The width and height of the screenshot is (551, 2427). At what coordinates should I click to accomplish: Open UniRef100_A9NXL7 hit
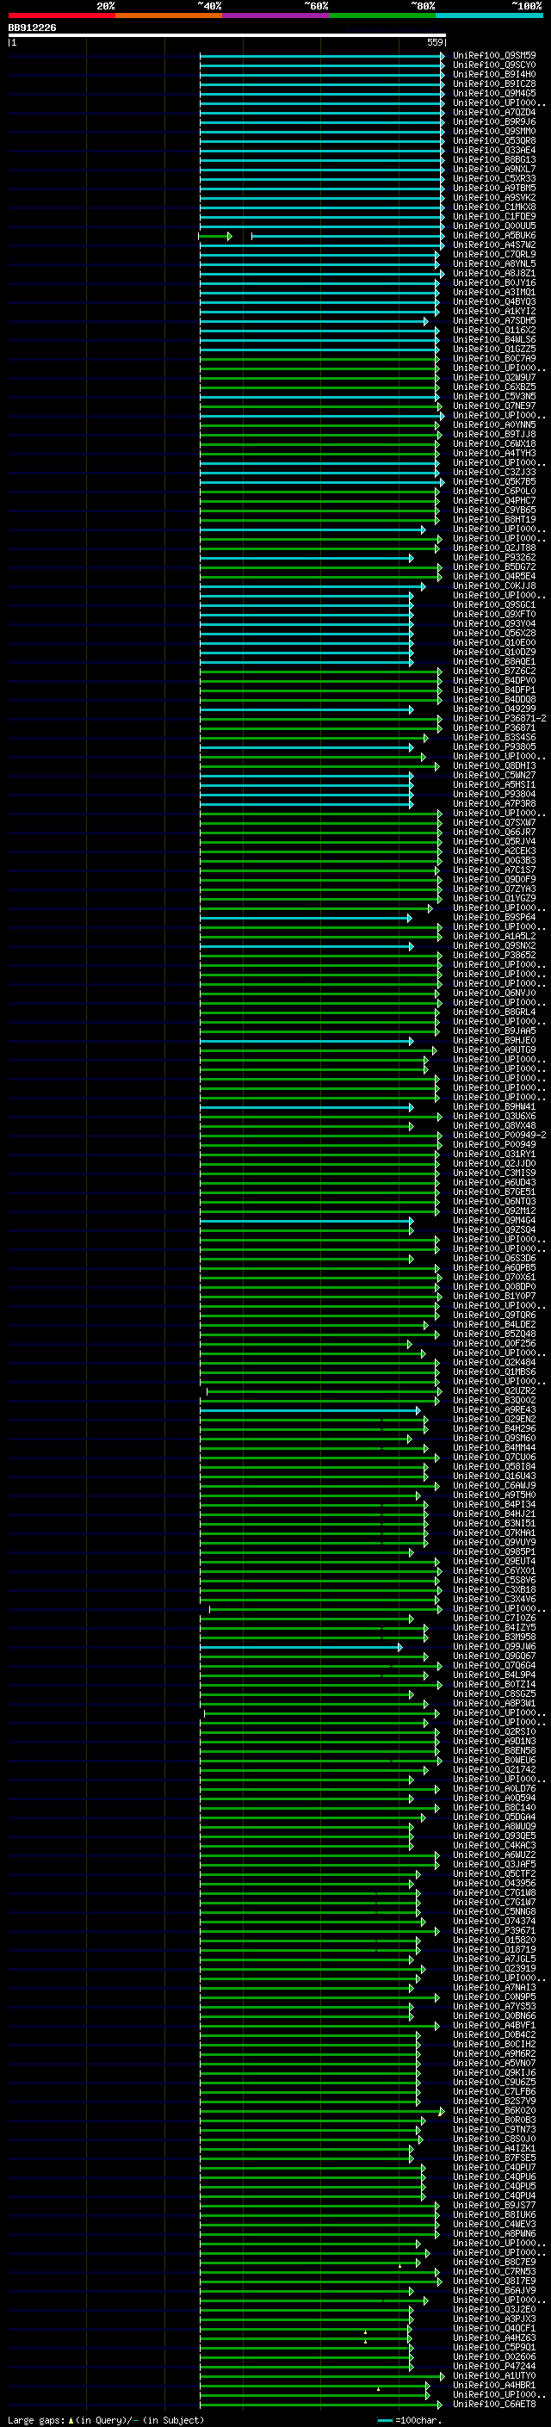pos(494,170)
